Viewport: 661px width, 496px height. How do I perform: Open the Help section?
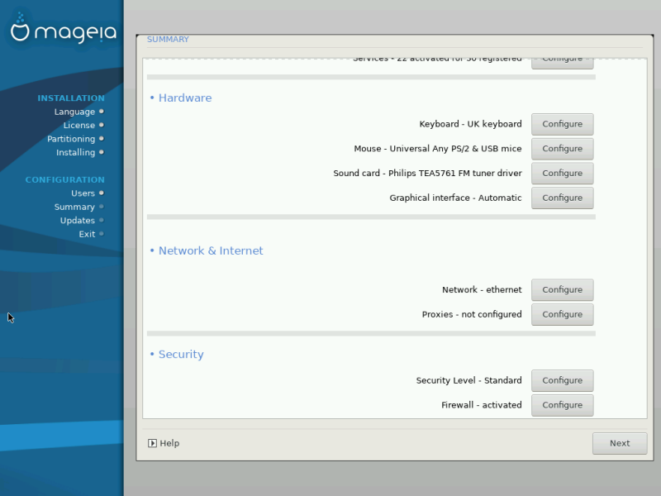click(x=164, y=443)
